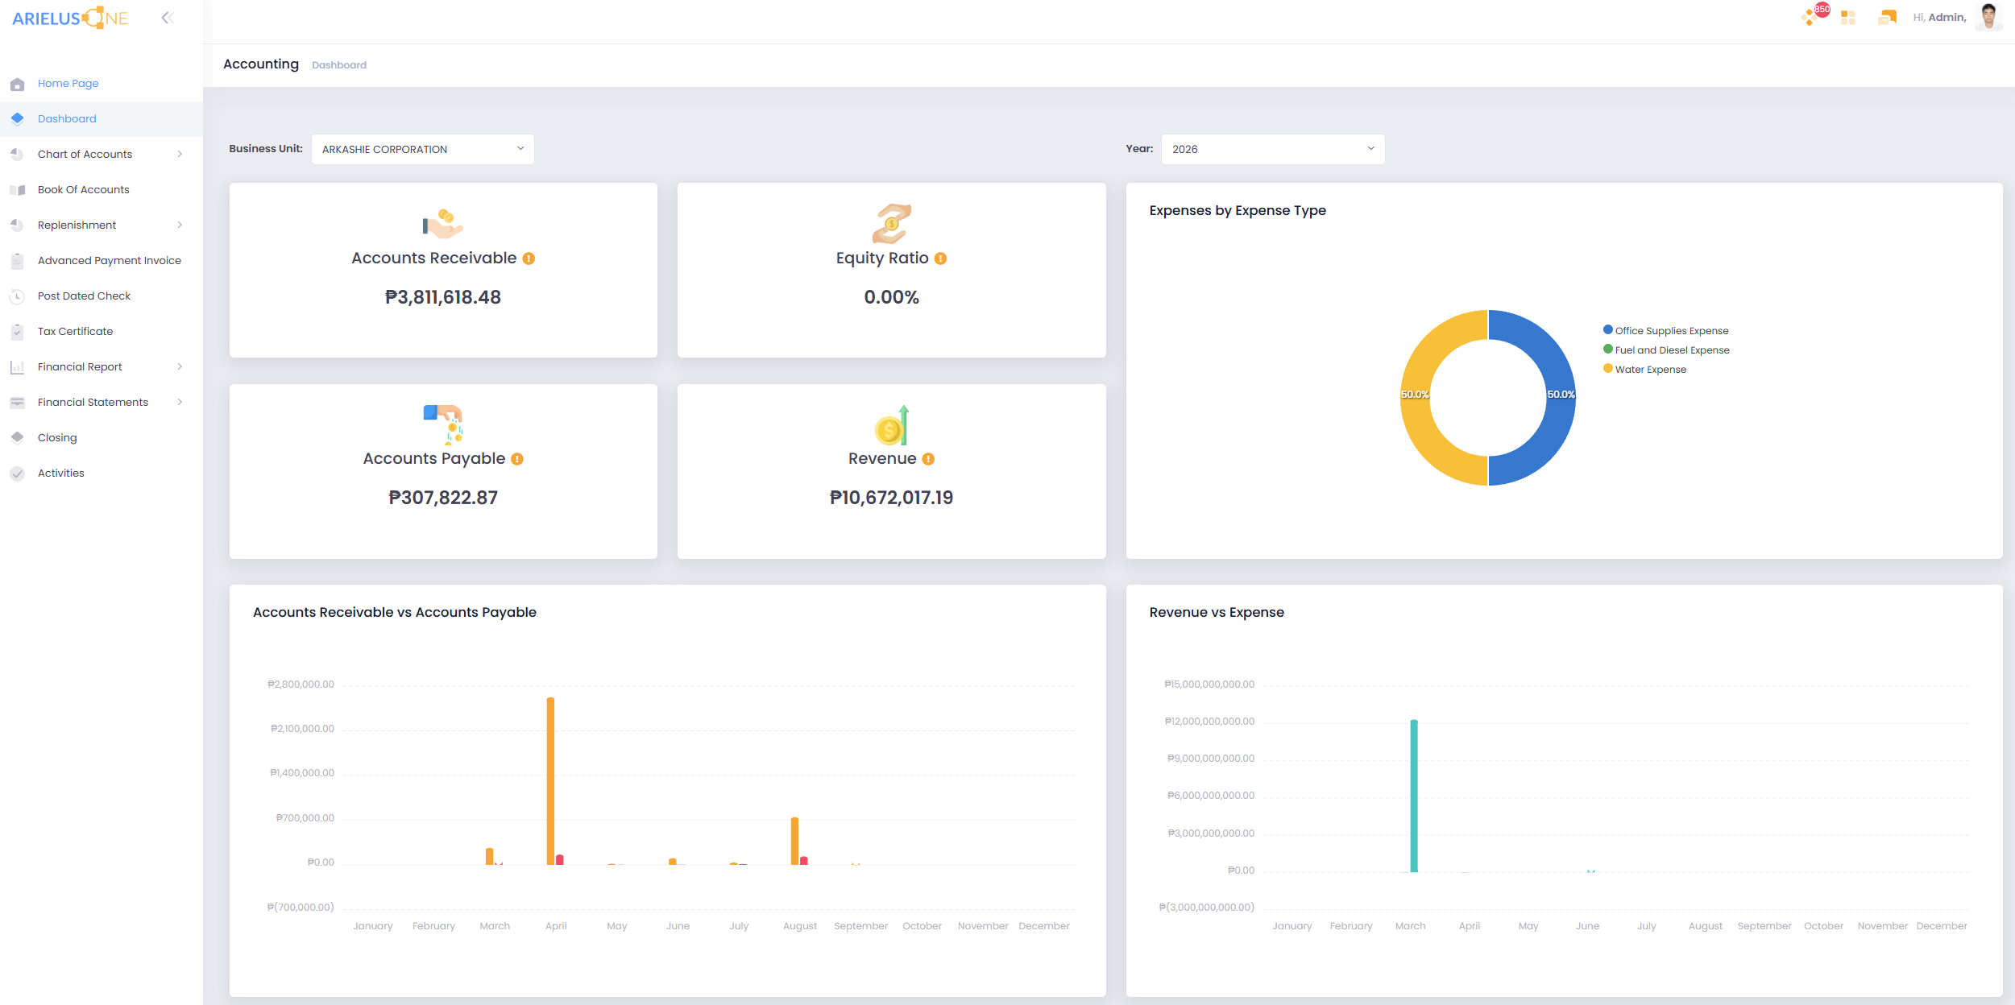Click the ₱307,822.87 payable amount
The height and width of the screenshot is (1005, 2015).
click(443, 498)
